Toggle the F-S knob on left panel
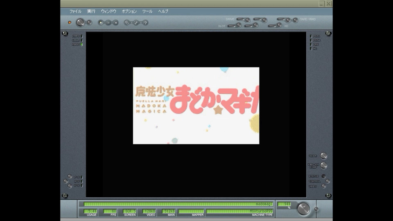 (x=70, y=177)
